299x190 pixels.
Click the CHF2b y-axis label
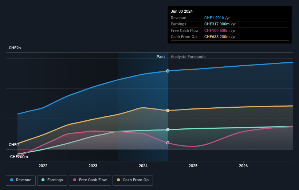pos(15,48)
